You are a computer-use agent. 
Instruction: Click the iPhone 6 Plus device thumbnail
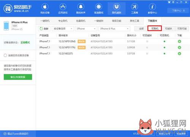pyautogui.click(x=6, y=26)
